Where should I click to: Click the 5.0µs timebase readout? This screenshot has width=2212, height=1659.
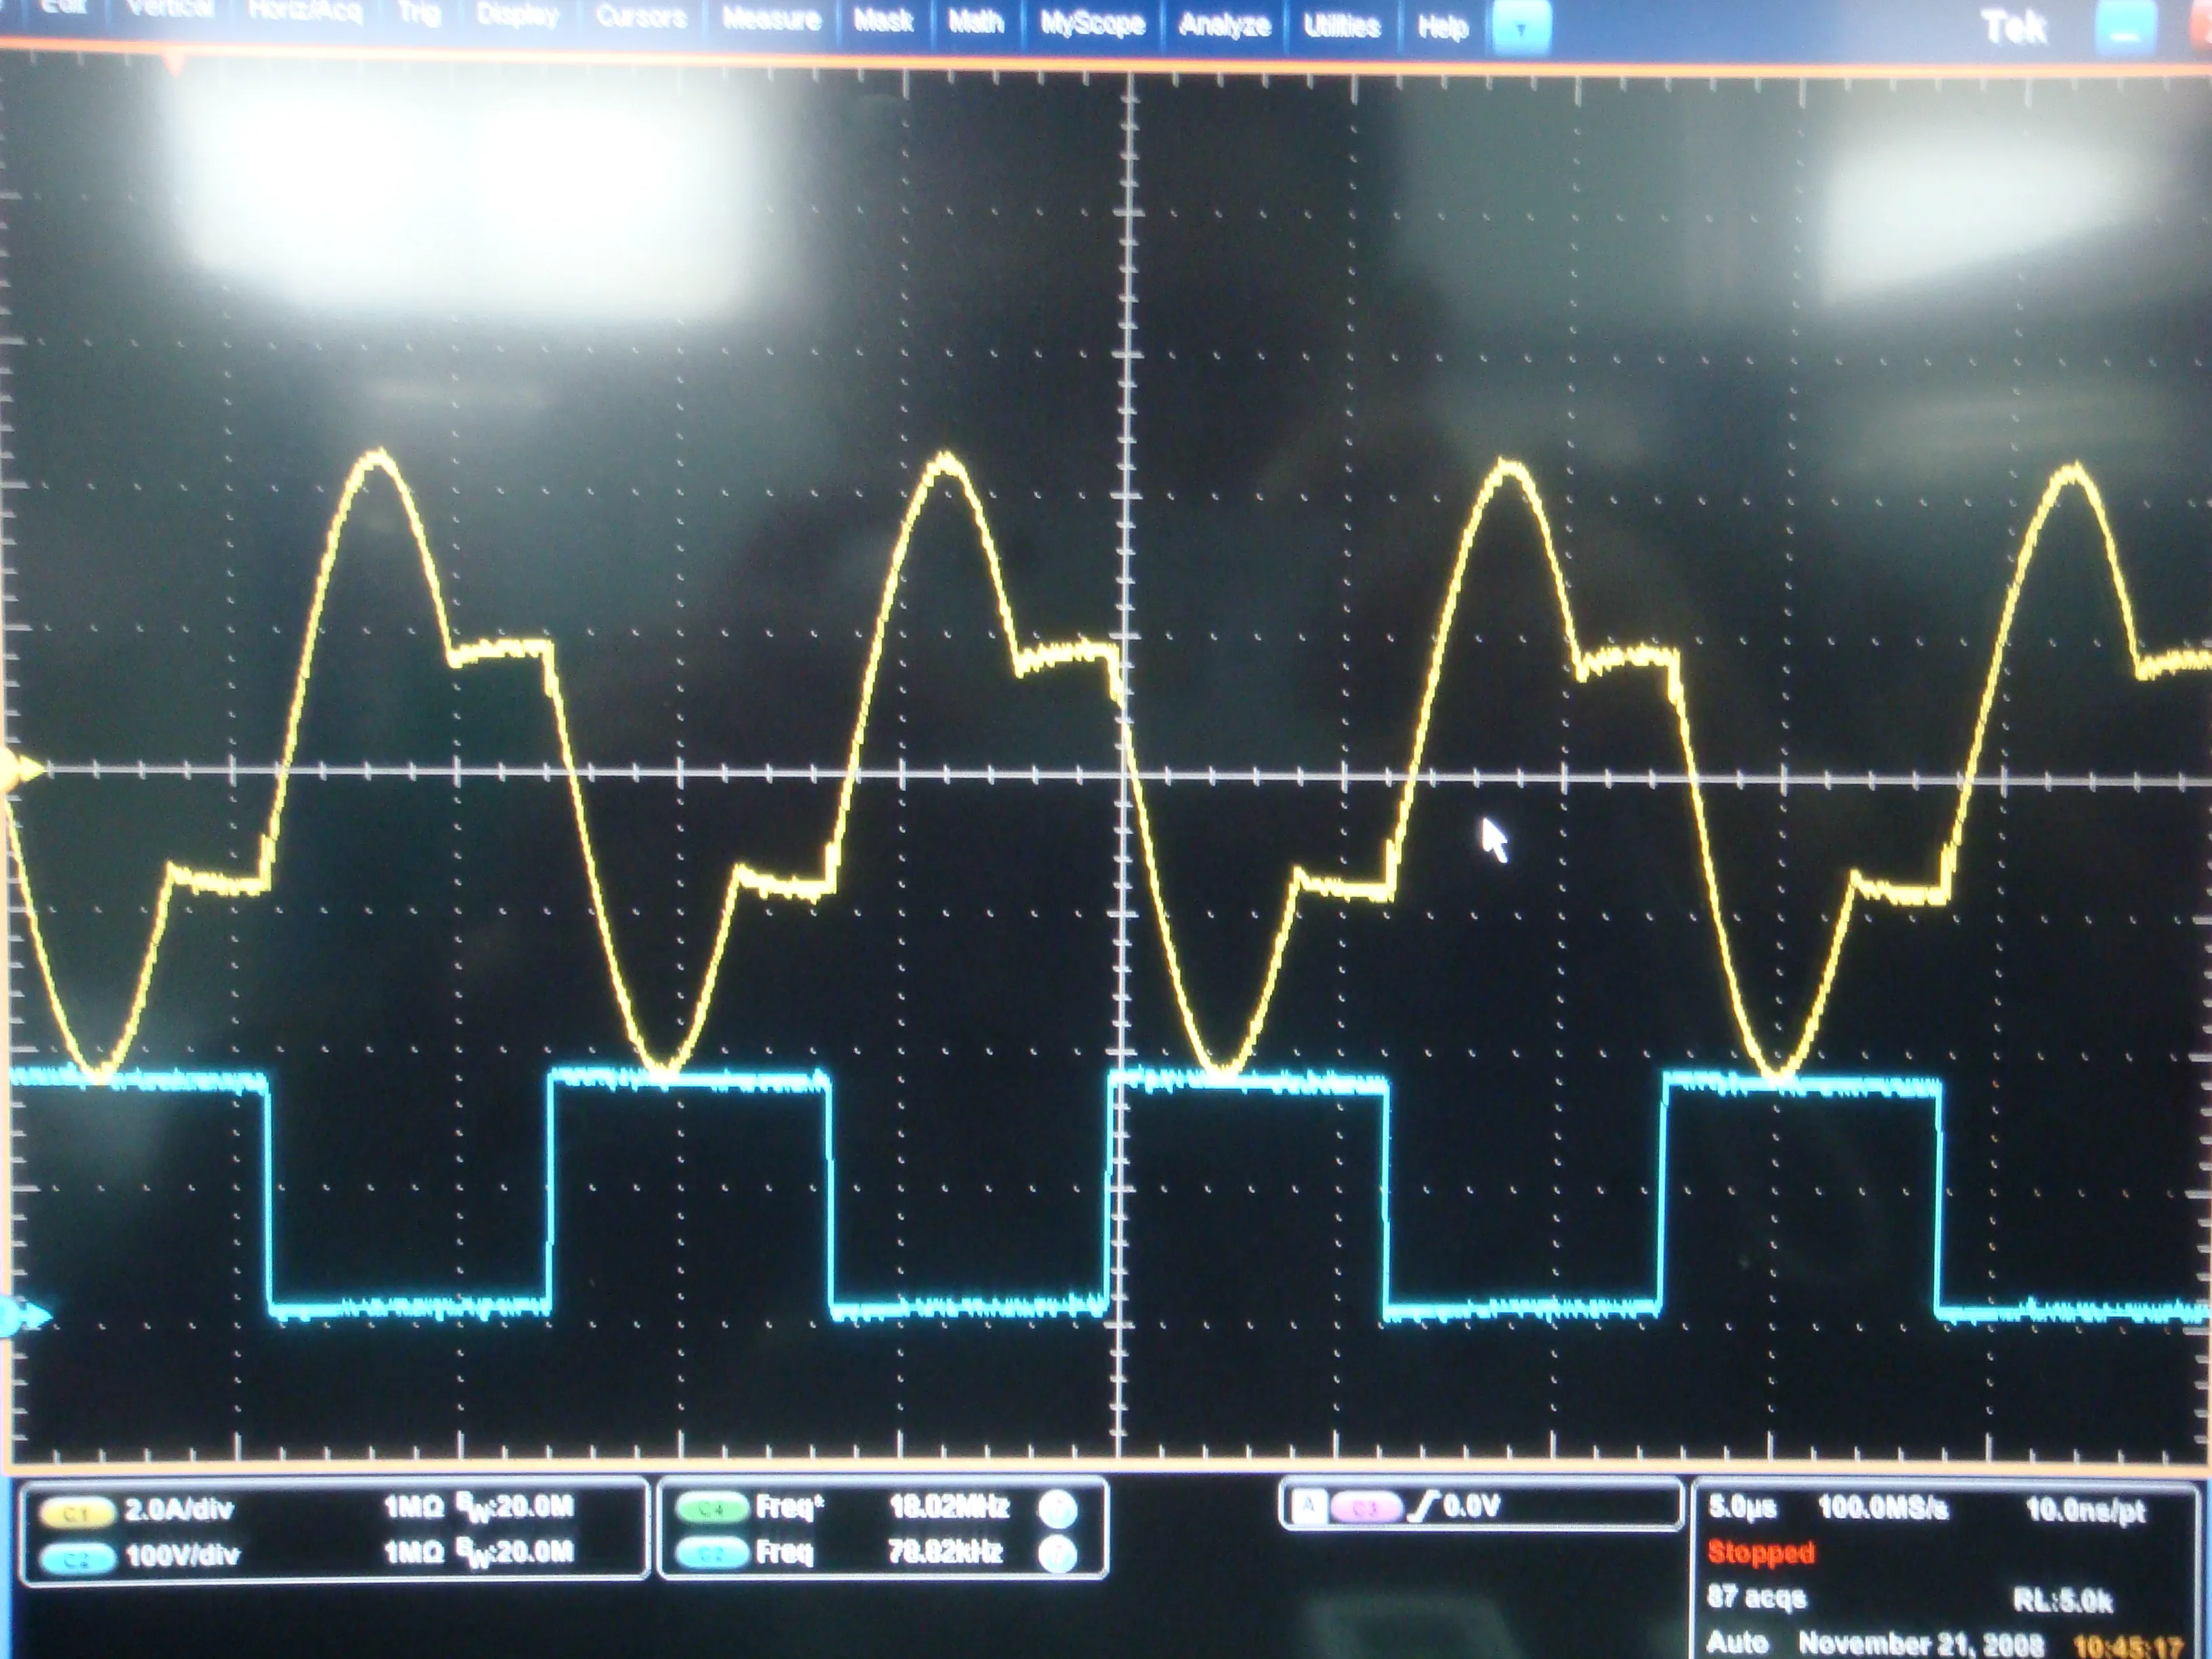pos(1743,1507)
